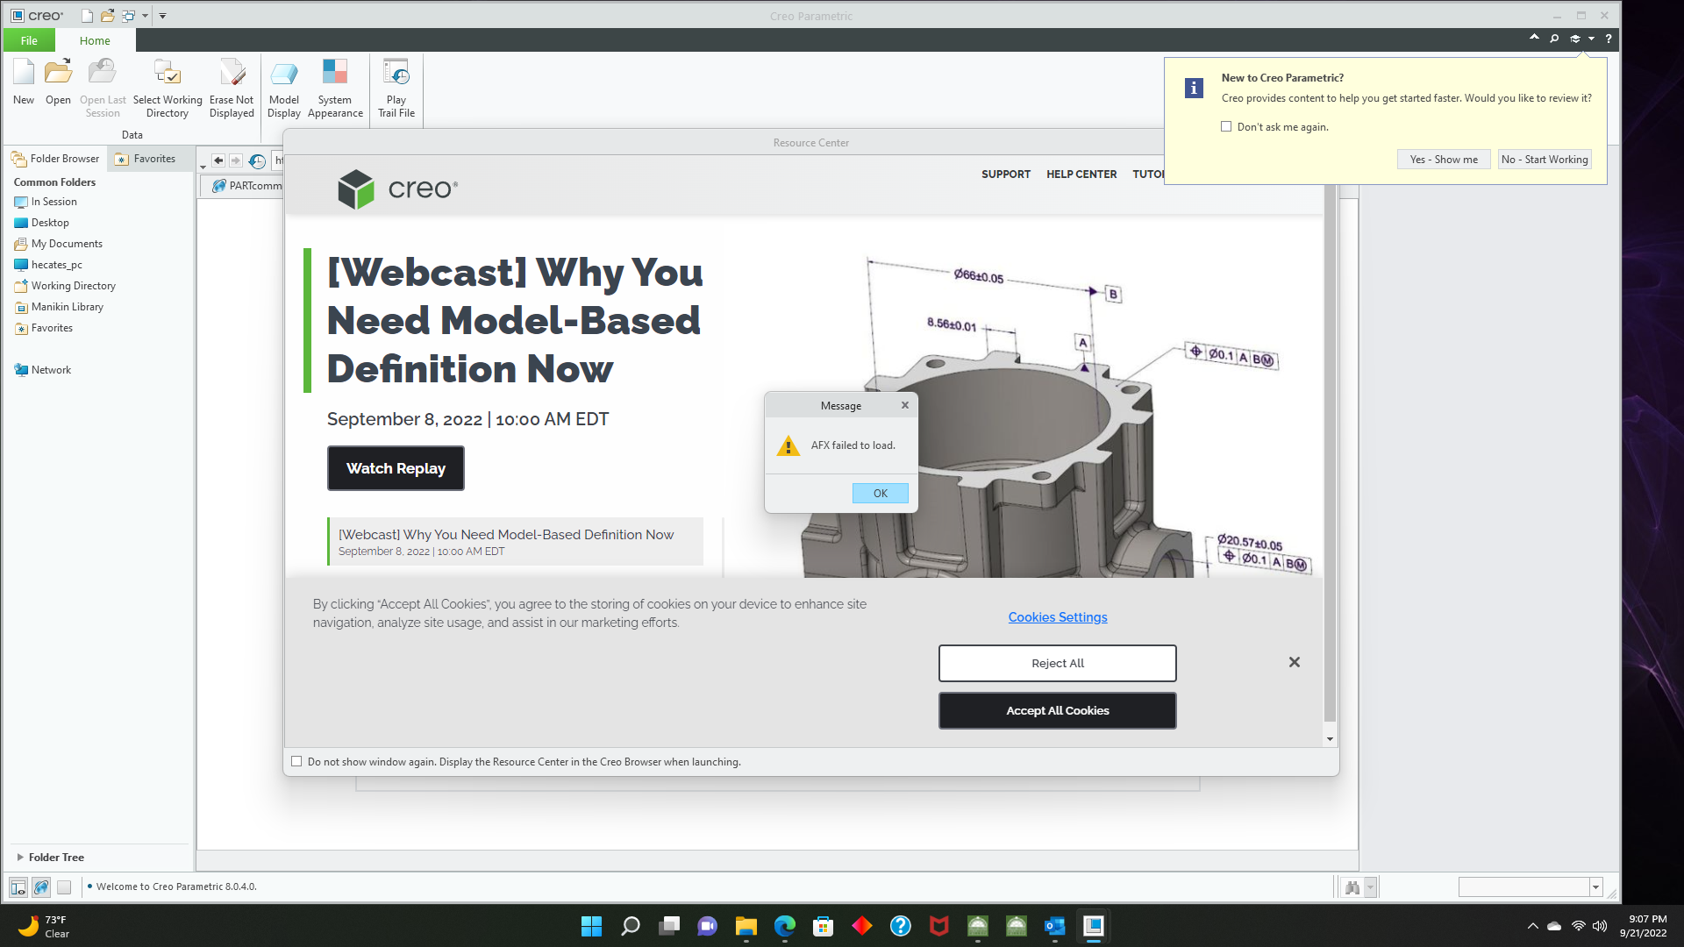This screenshot has width=1684, height=947.
Task: Open the learning resources icon in the ribbon corner
Action: [1576, 39]
